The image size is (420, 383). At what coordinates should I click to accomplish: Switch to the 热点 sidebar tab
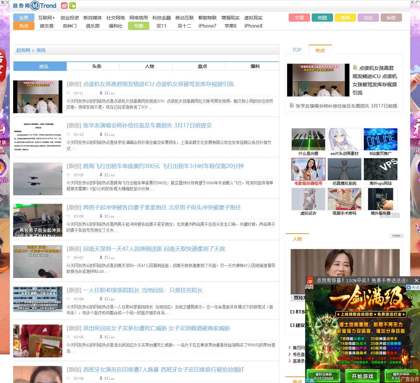(320, 50)
